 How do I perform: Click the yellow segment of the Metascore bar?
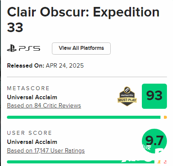pyautogui.click(x=165, y=117)
